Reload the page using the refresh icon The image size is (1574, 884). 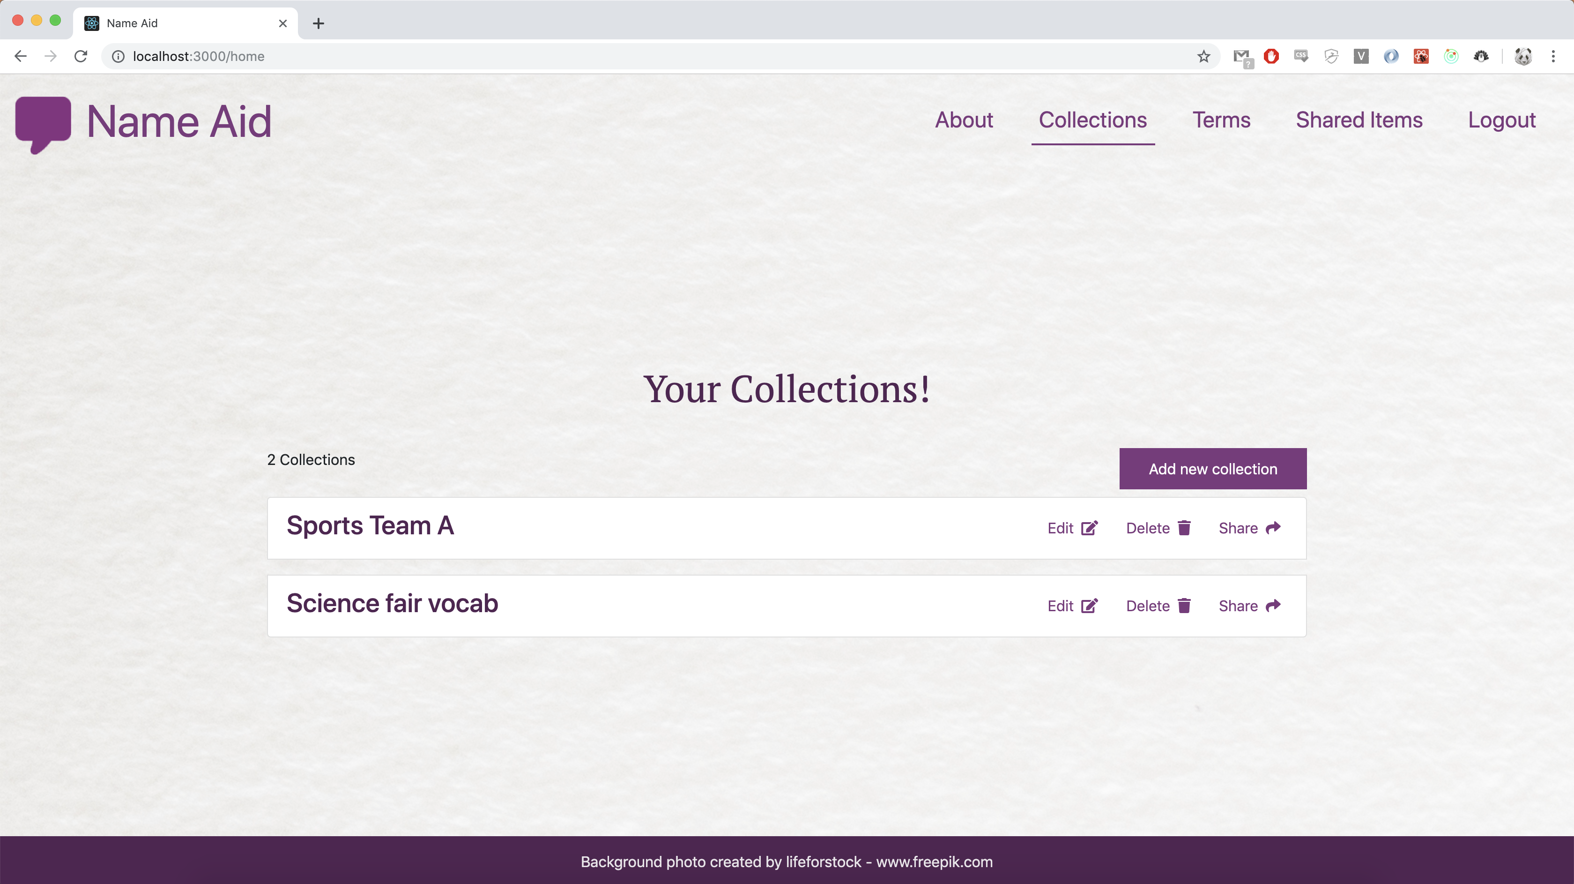coord(81,56)
